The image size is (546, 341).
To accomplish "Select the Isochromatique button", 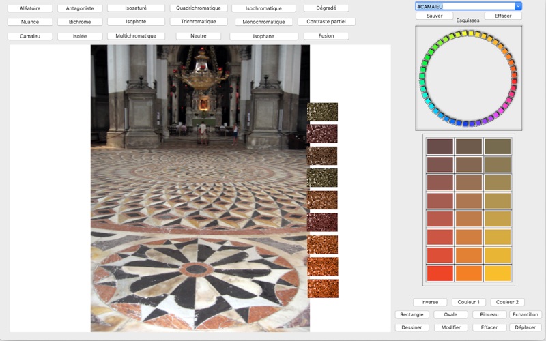I will [x=263, y=8].
